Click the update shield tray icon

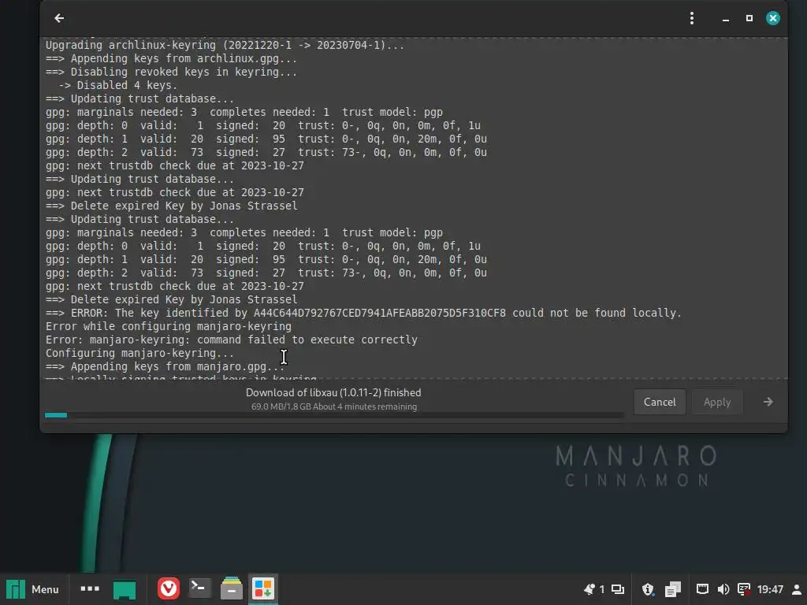coord(648,589)
